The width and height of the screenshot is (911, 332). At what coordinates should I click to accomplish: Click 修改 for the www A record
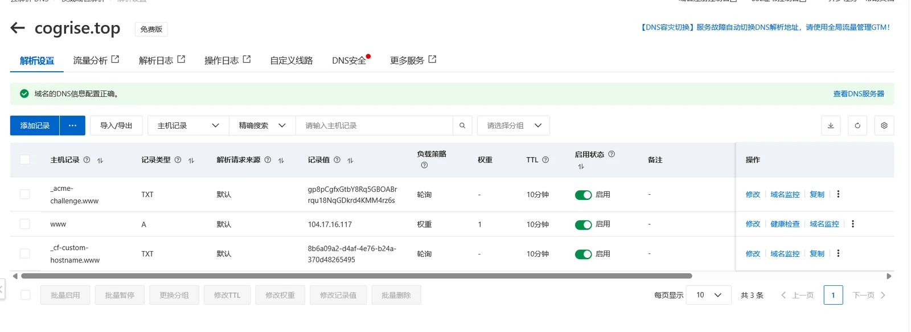tap(753, 224)
